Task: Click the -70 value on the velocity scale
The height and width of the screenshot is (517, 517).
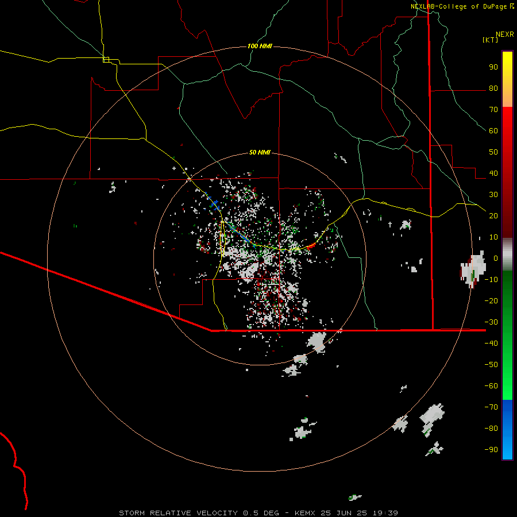Action: point(491,407)
